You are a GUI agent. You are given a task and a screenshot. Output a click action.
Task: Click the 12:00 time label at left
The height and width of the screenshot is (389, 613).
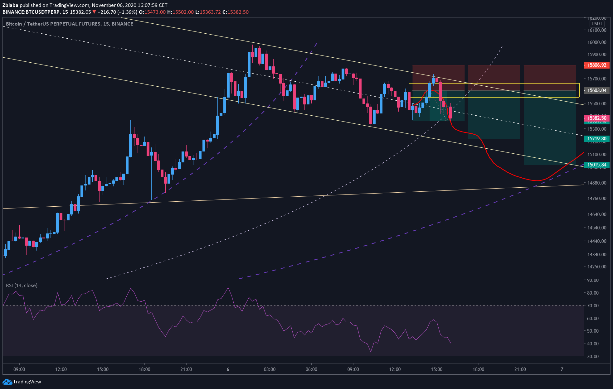pyautogui.click(x=61, y=369)
